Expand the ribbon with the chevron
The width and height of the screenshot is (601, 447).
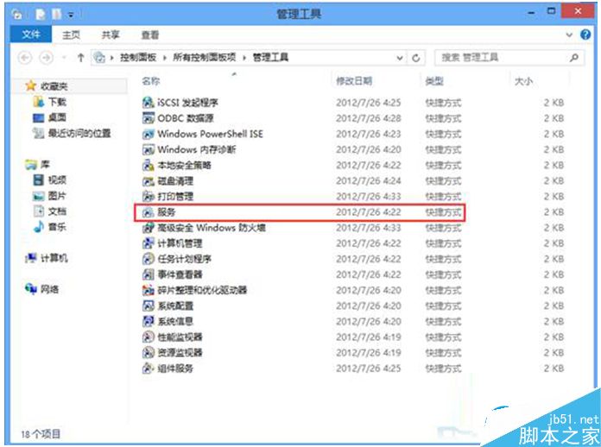569,35
